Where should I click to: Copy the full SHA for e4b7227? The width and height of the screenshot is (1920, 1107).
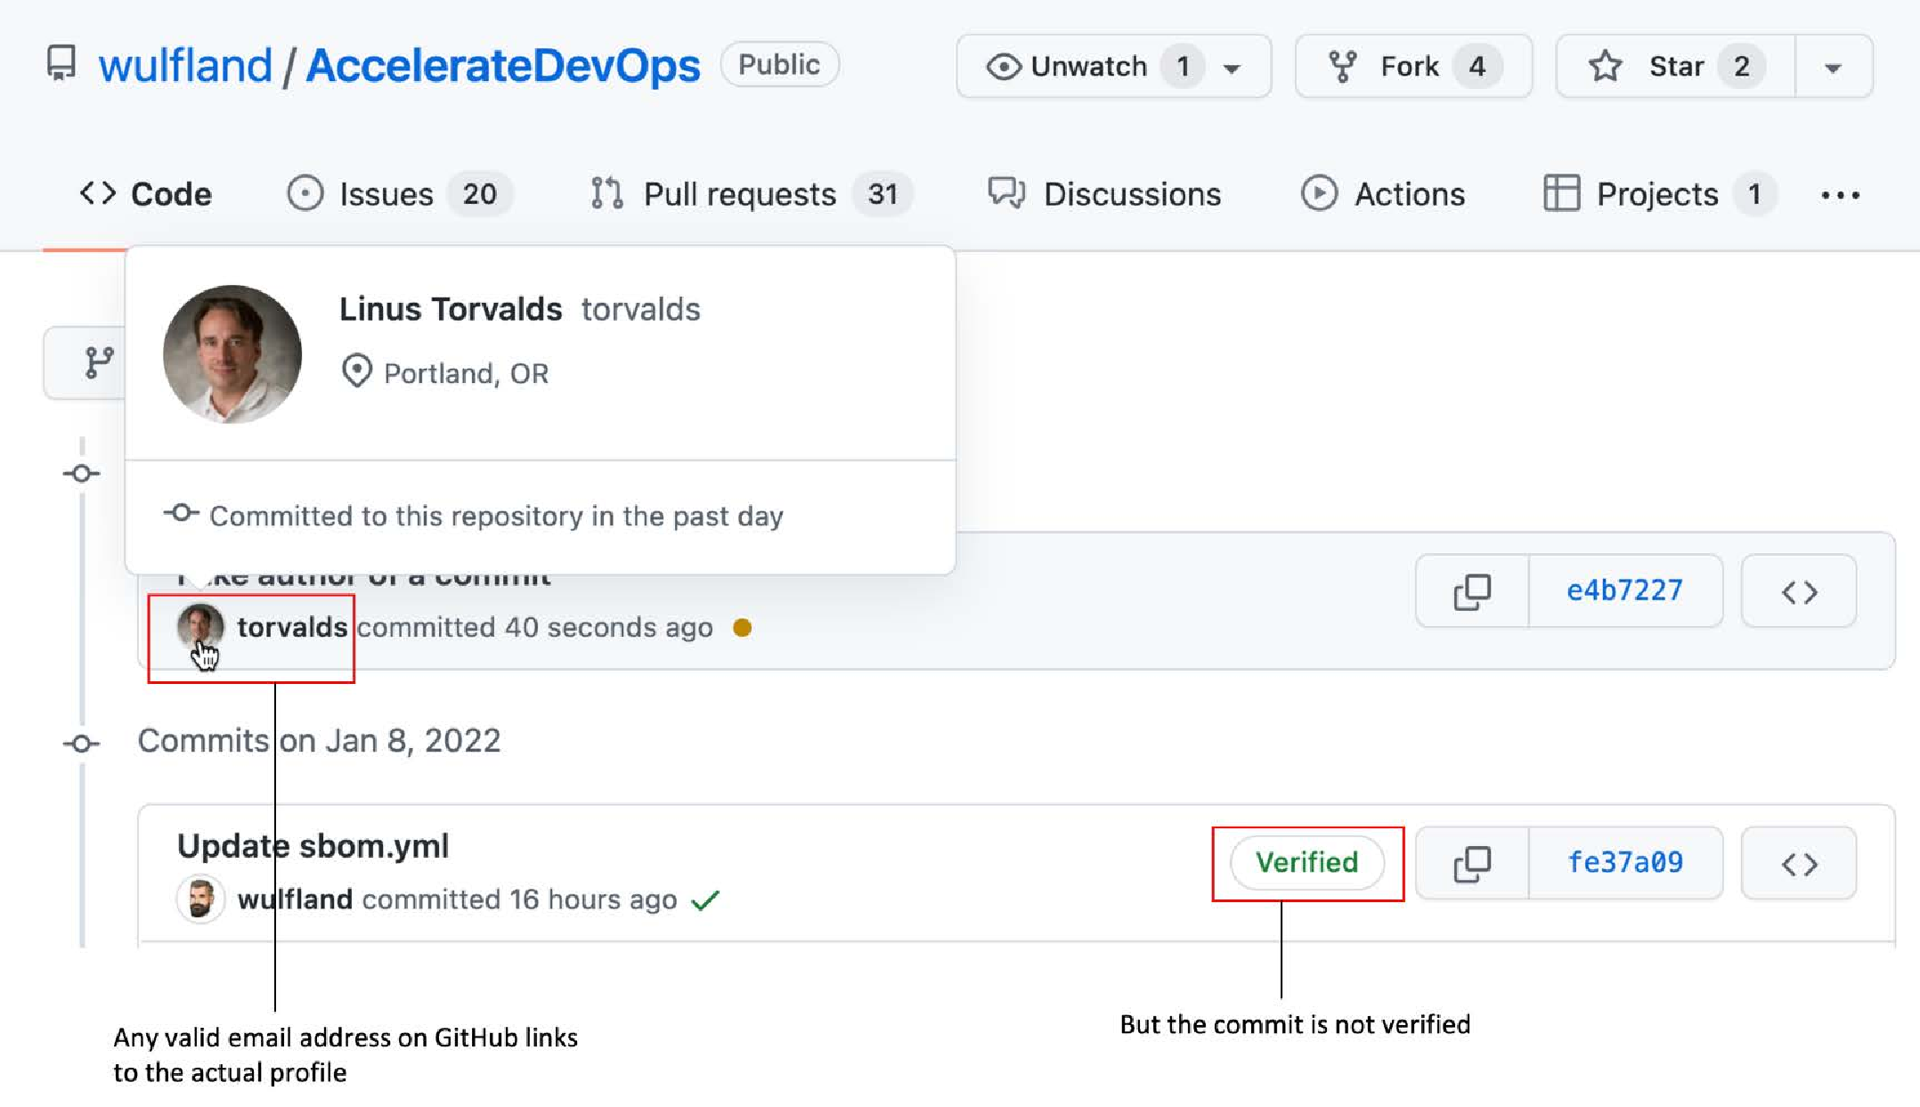pyautogui.click(x=1472, y=591)
